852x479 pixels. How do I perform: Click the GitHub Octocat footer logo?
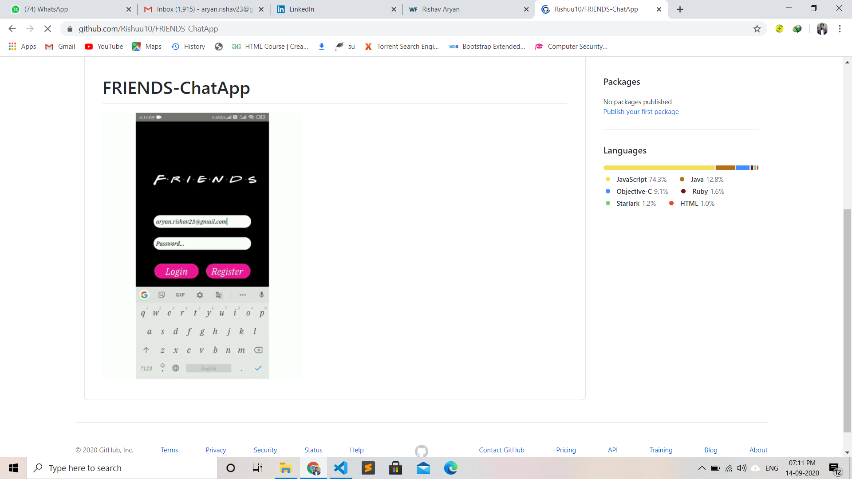tap(422, 451)
